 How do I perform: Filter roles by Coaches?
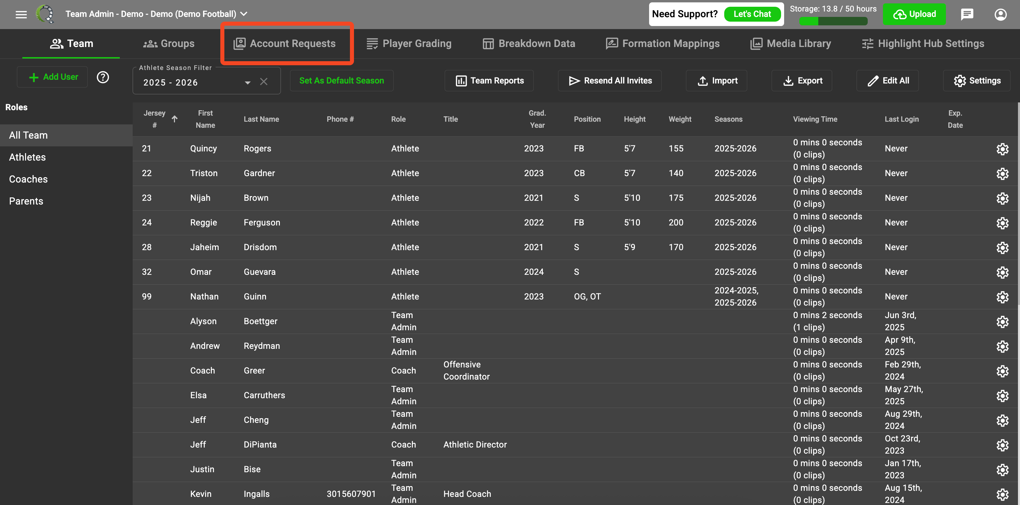pos(66,179)
